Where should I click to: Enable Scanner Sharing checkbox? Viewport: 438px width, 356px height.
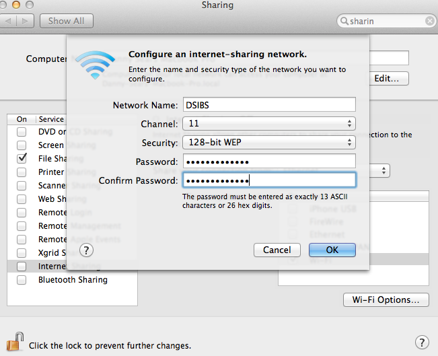[x=22, y=186]
